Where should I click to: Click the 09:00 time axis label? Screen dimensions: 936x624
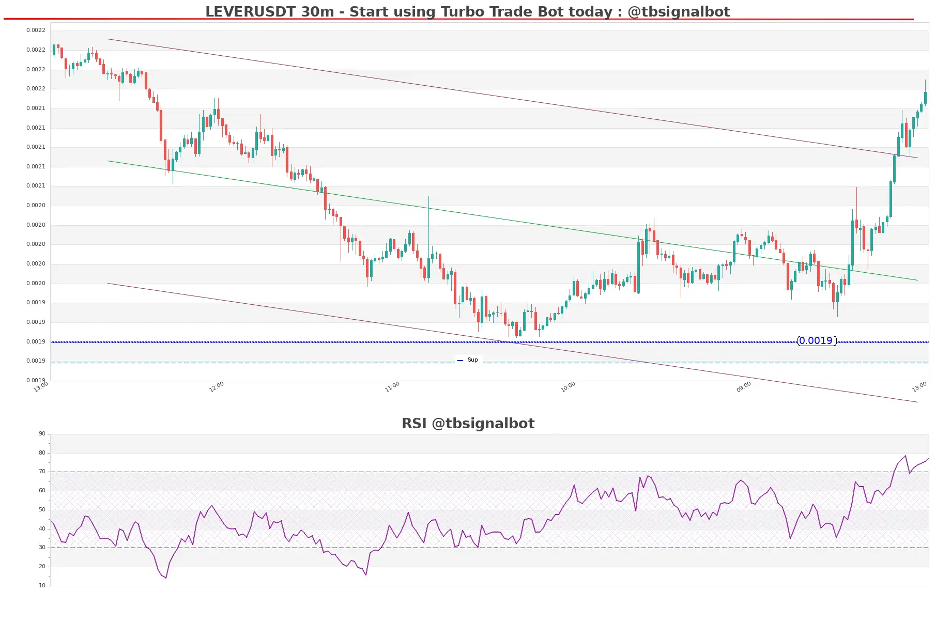click(744, 387)
